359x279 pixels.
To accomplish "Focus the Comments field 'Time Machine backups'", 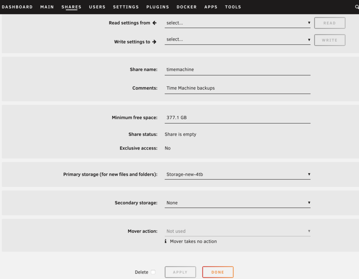I will pyautogui.click(x=237, y=88).
